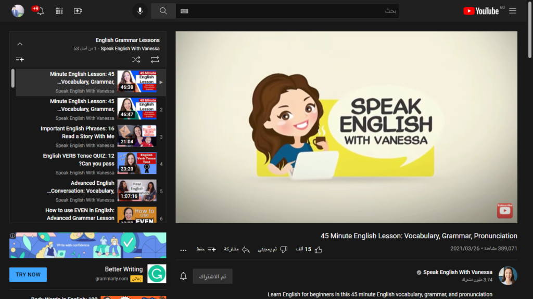Open the notifications bell with 9+ badge
The image size is (533, 299).
click(x=39, y=10)
